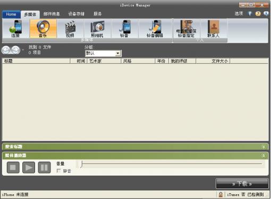The width and height of the screenshot is (271, 199).
Task: Open the 联系人 (Contacts) icon
Action: 214,28
